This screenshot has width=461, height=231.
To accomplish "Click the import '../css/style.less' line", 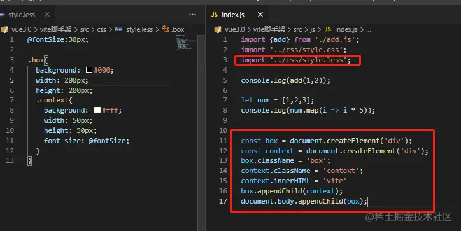I will (x=296, y=60).
